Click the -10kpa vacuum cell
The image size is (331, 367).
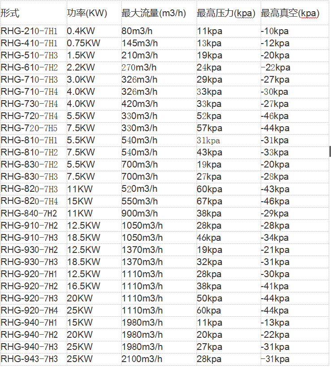tap(275, 31)
